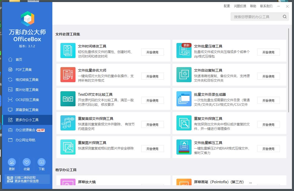Click 文件时间修改工具 icon

coord(68,50)
